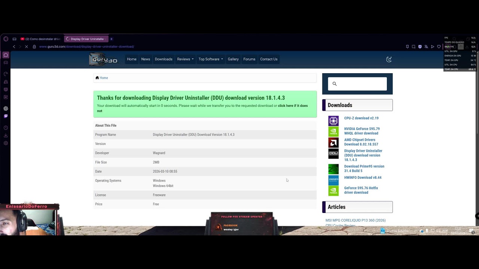The width and height of the screenshot is (479, 269).
Task: Take a snapshot with the capture icon
Action: 414,47
